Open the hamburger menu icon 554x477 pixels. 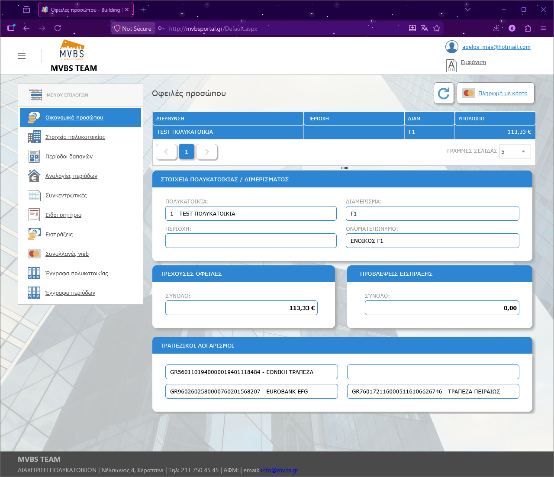pos(22,56)
